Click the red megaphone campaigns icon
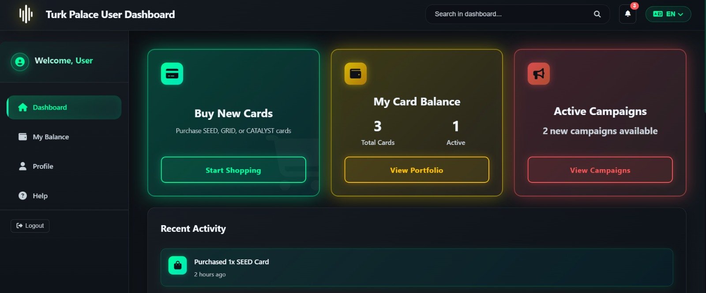This screenshot has width=706, height=293. 539,74
